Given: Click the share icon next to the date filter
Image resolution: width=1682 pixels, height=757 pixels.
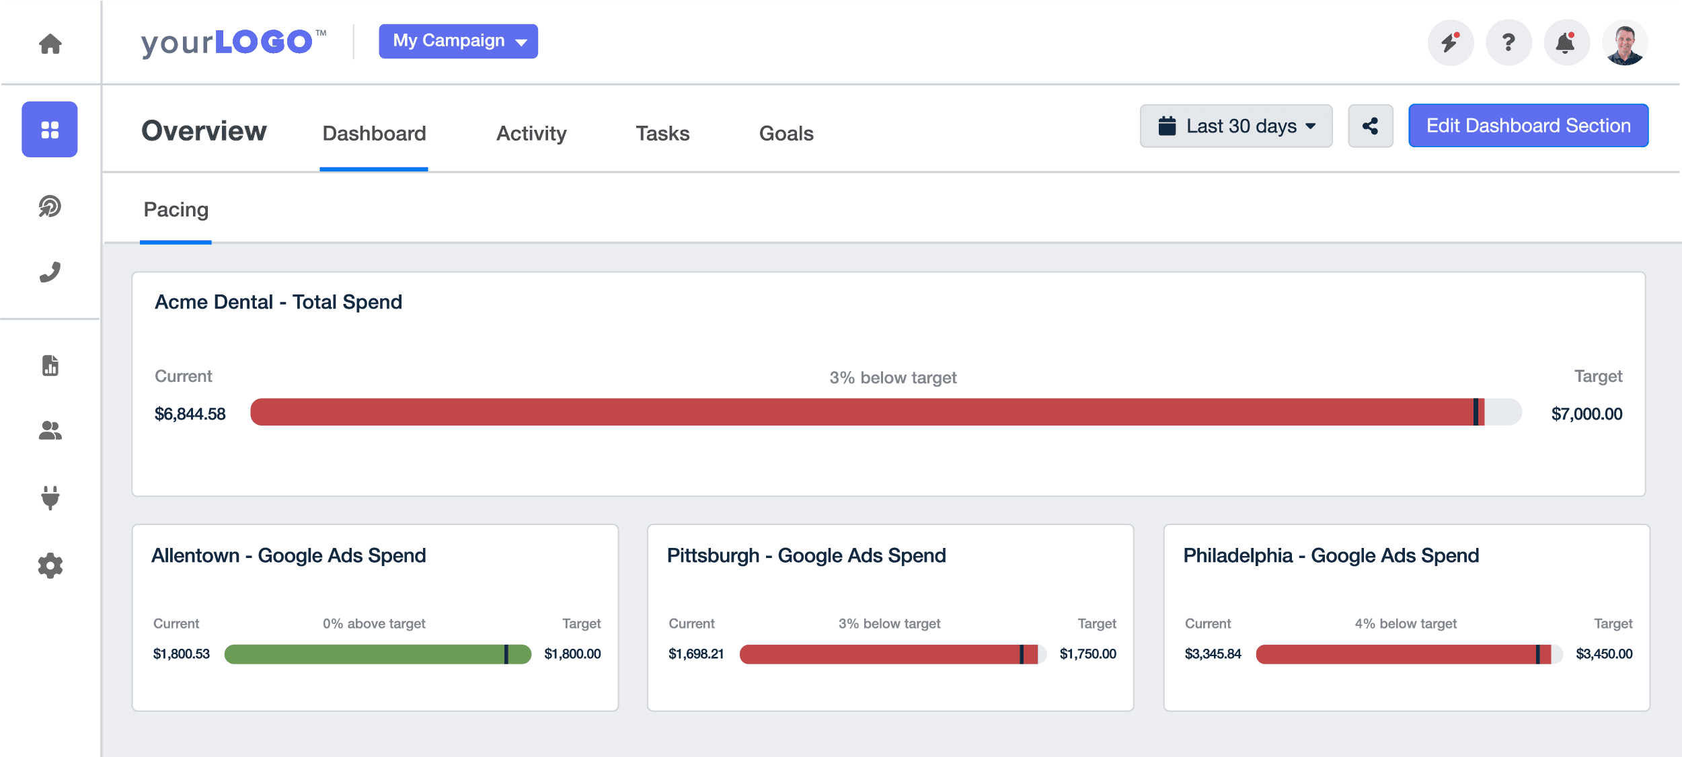Looking at the screenshot, I should click(x=1370, y=126).
